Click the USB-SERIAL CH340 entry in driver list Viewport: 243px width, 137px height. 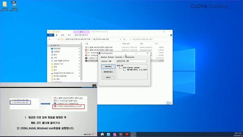[131, 68]
